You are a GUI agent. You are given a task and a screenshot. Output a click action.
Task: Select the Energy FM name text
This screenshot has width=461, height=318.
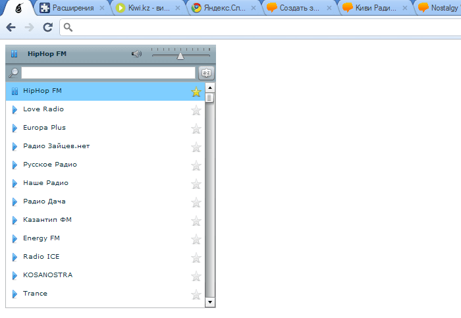pos(41,238)
